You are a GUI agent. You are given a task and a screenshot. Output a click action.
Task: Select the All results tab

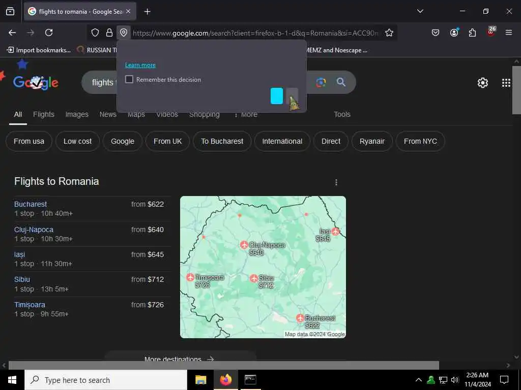tap(18, 114)
